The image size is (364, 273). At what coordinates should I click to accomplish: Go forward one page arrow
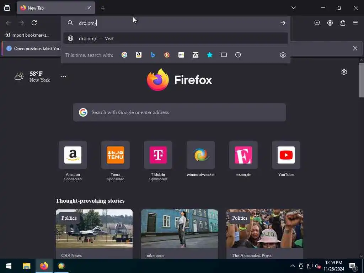coord(21,23)
